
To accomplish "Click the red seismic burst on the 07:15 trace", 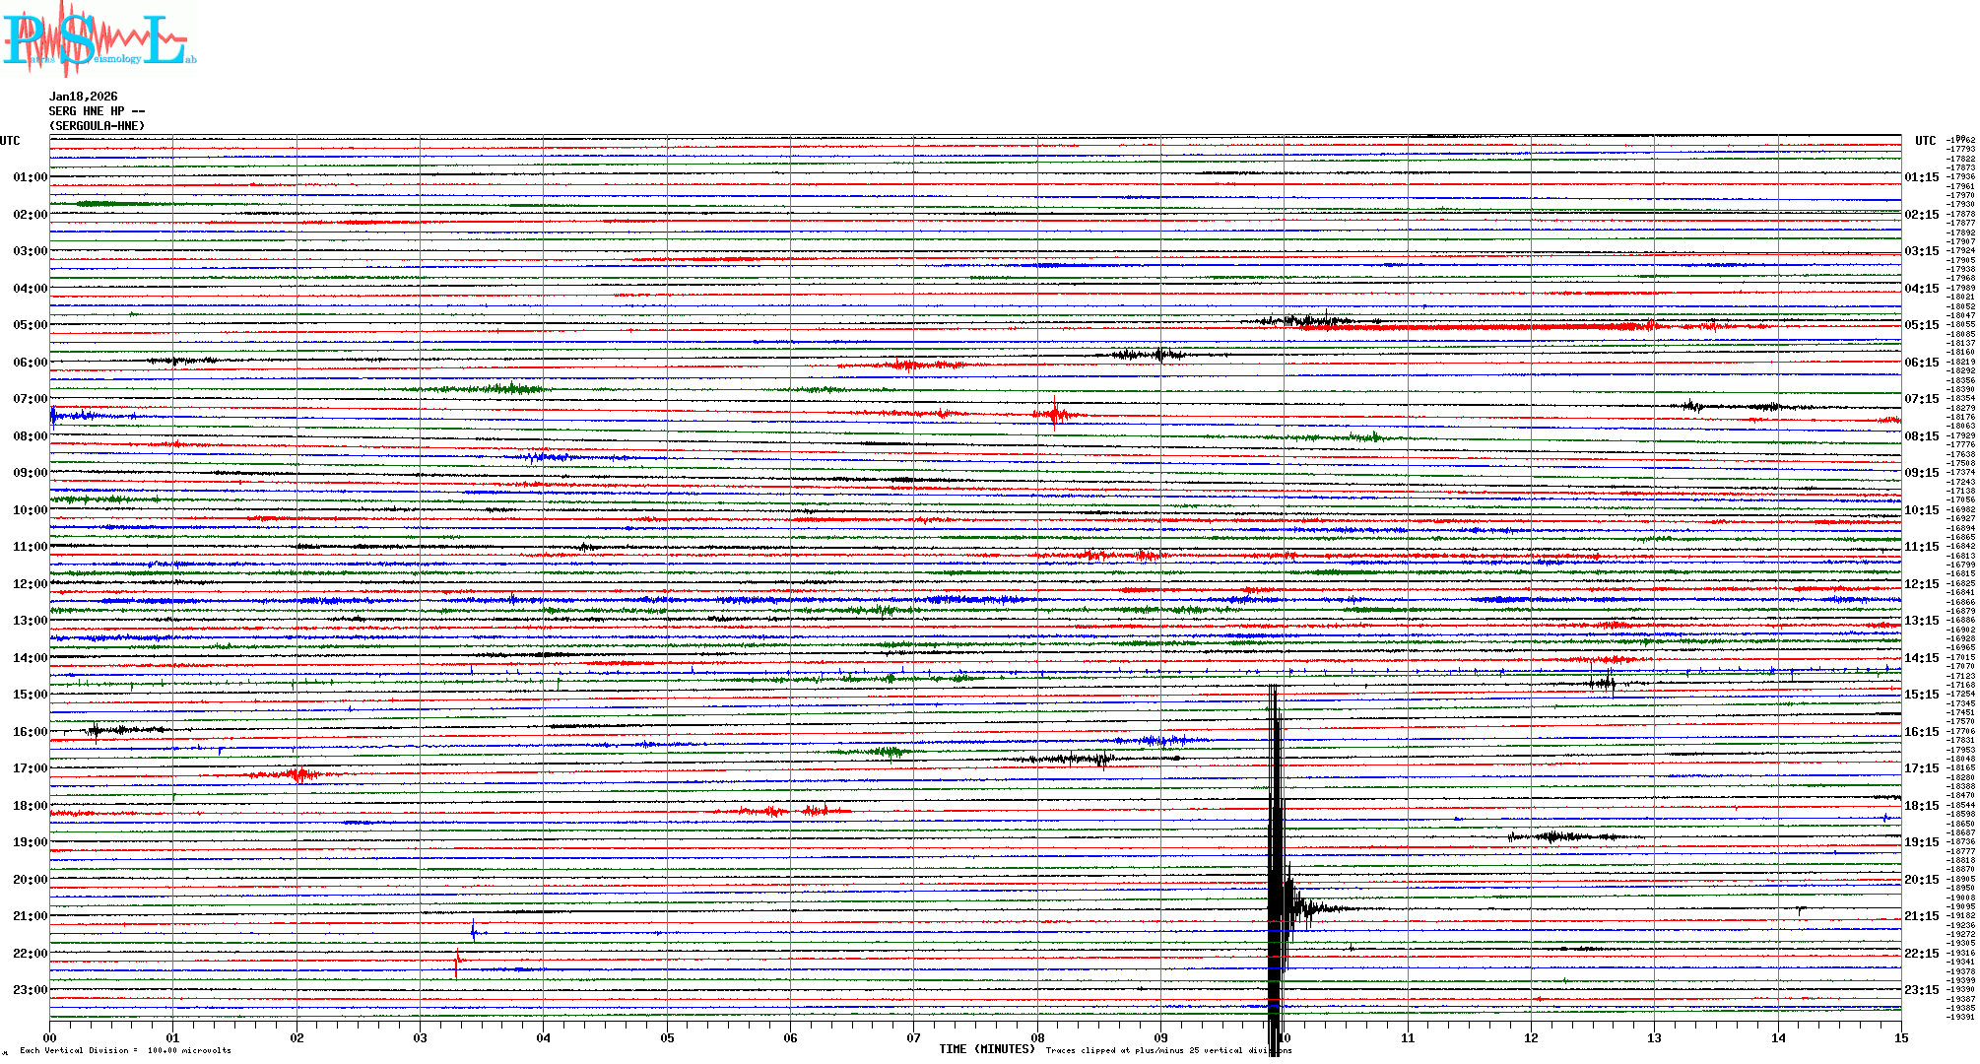I will [x=1055, y=414].
